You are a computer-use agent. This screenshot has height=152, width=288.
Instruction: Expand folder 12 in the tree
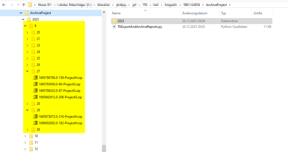pos(25,149)
